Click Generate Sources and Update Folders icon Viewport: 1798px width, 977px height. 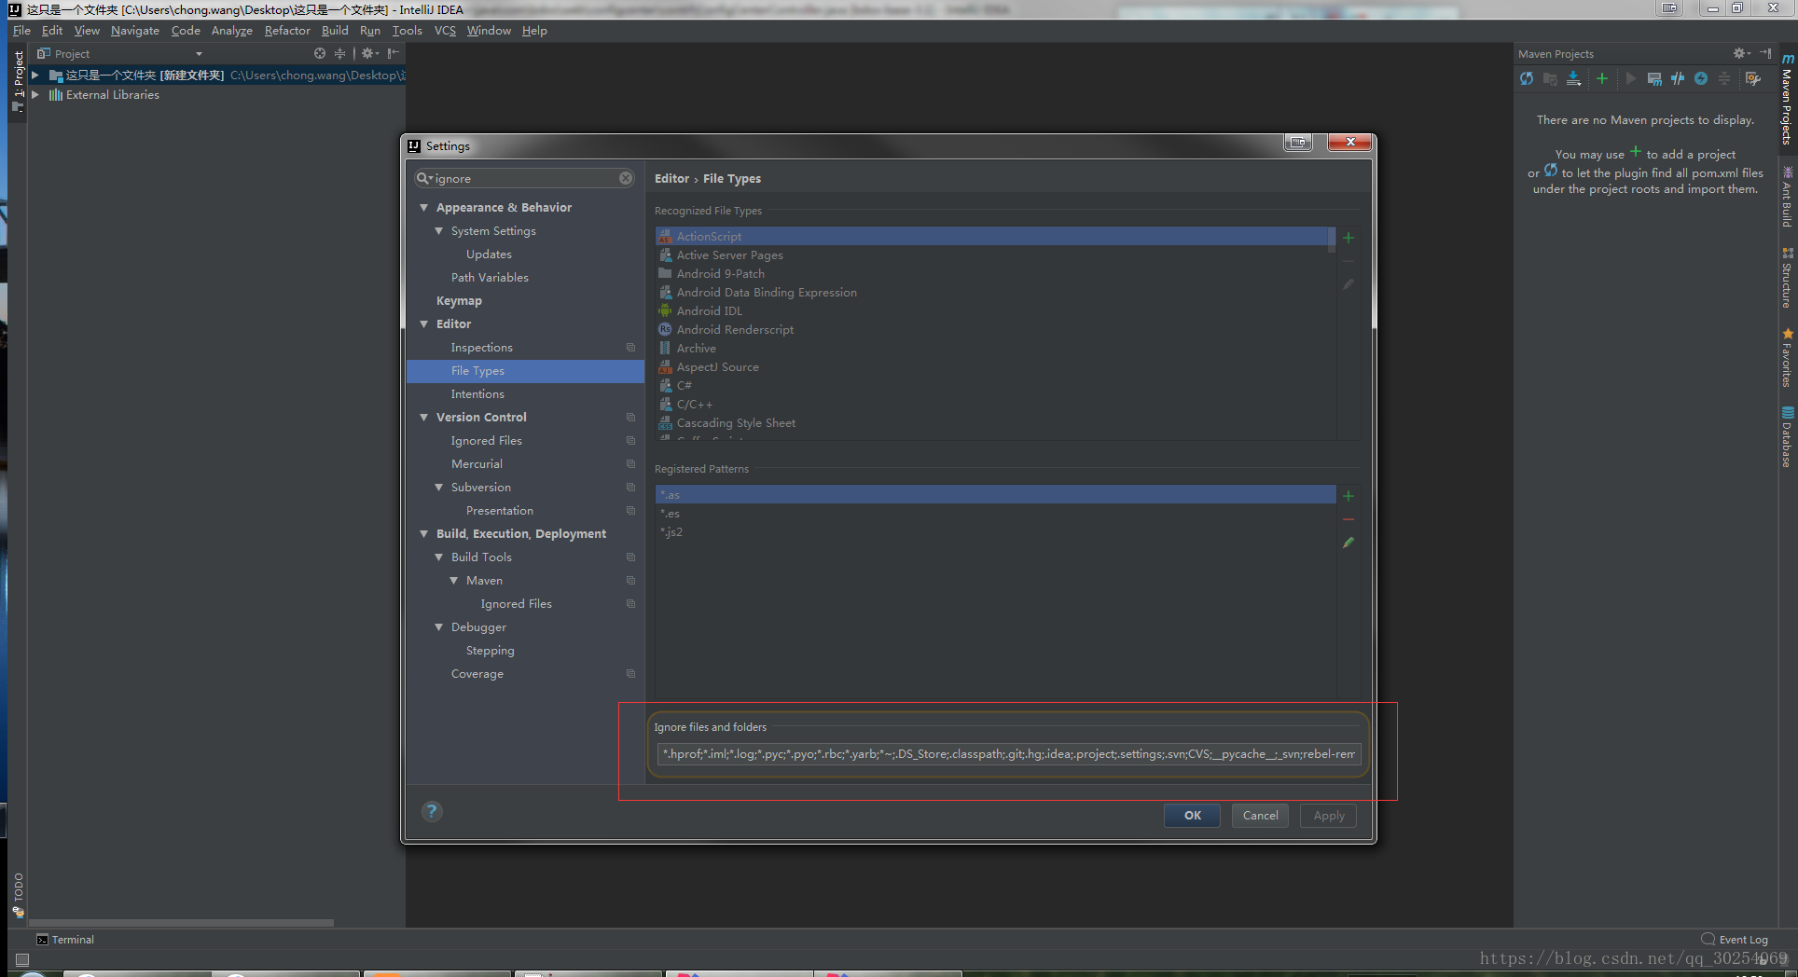click(x=1550, y=79)
